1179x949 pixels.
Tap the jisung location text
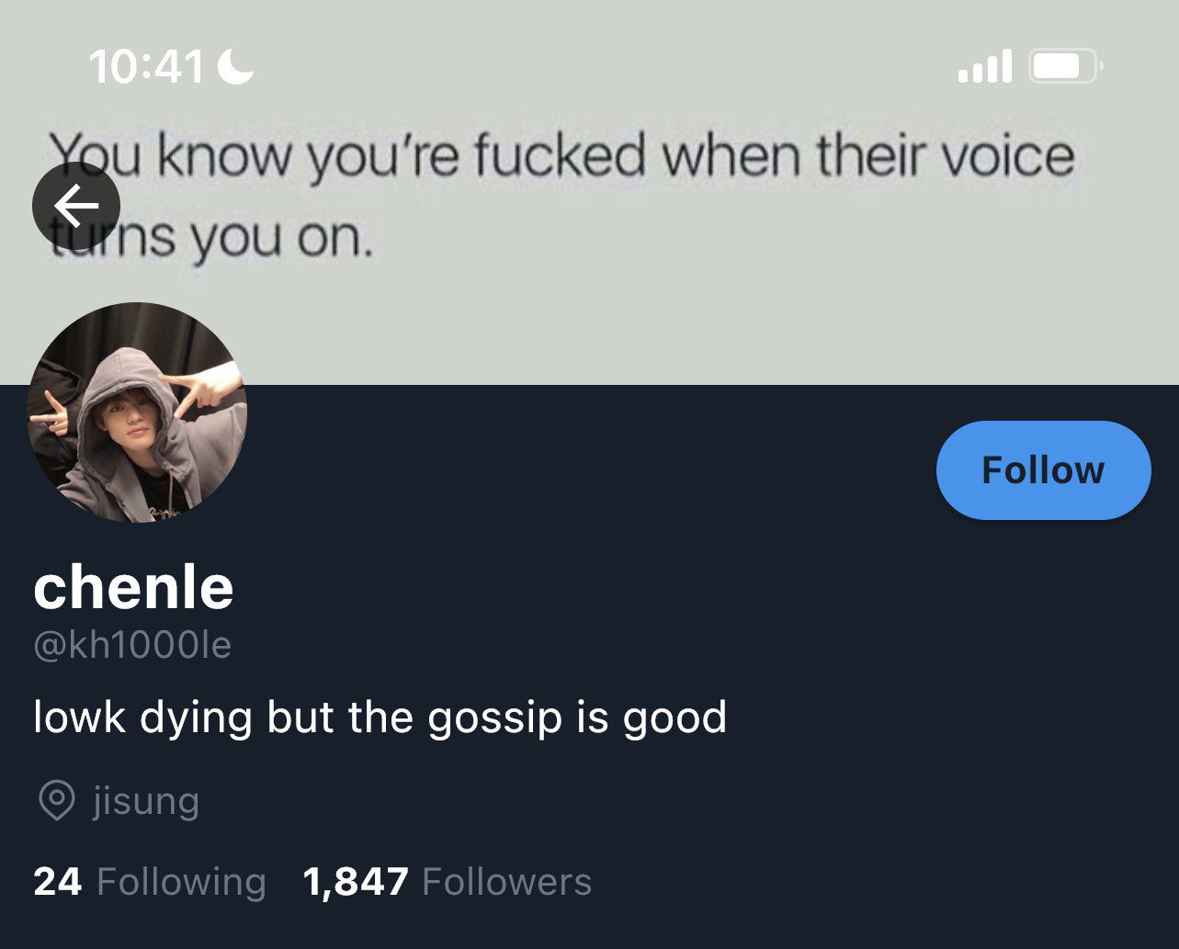[146, 800]
